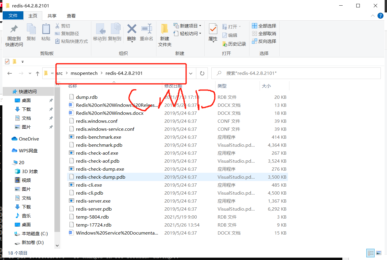Open recent locations dropdown arrow

click(x=30, y=74)
